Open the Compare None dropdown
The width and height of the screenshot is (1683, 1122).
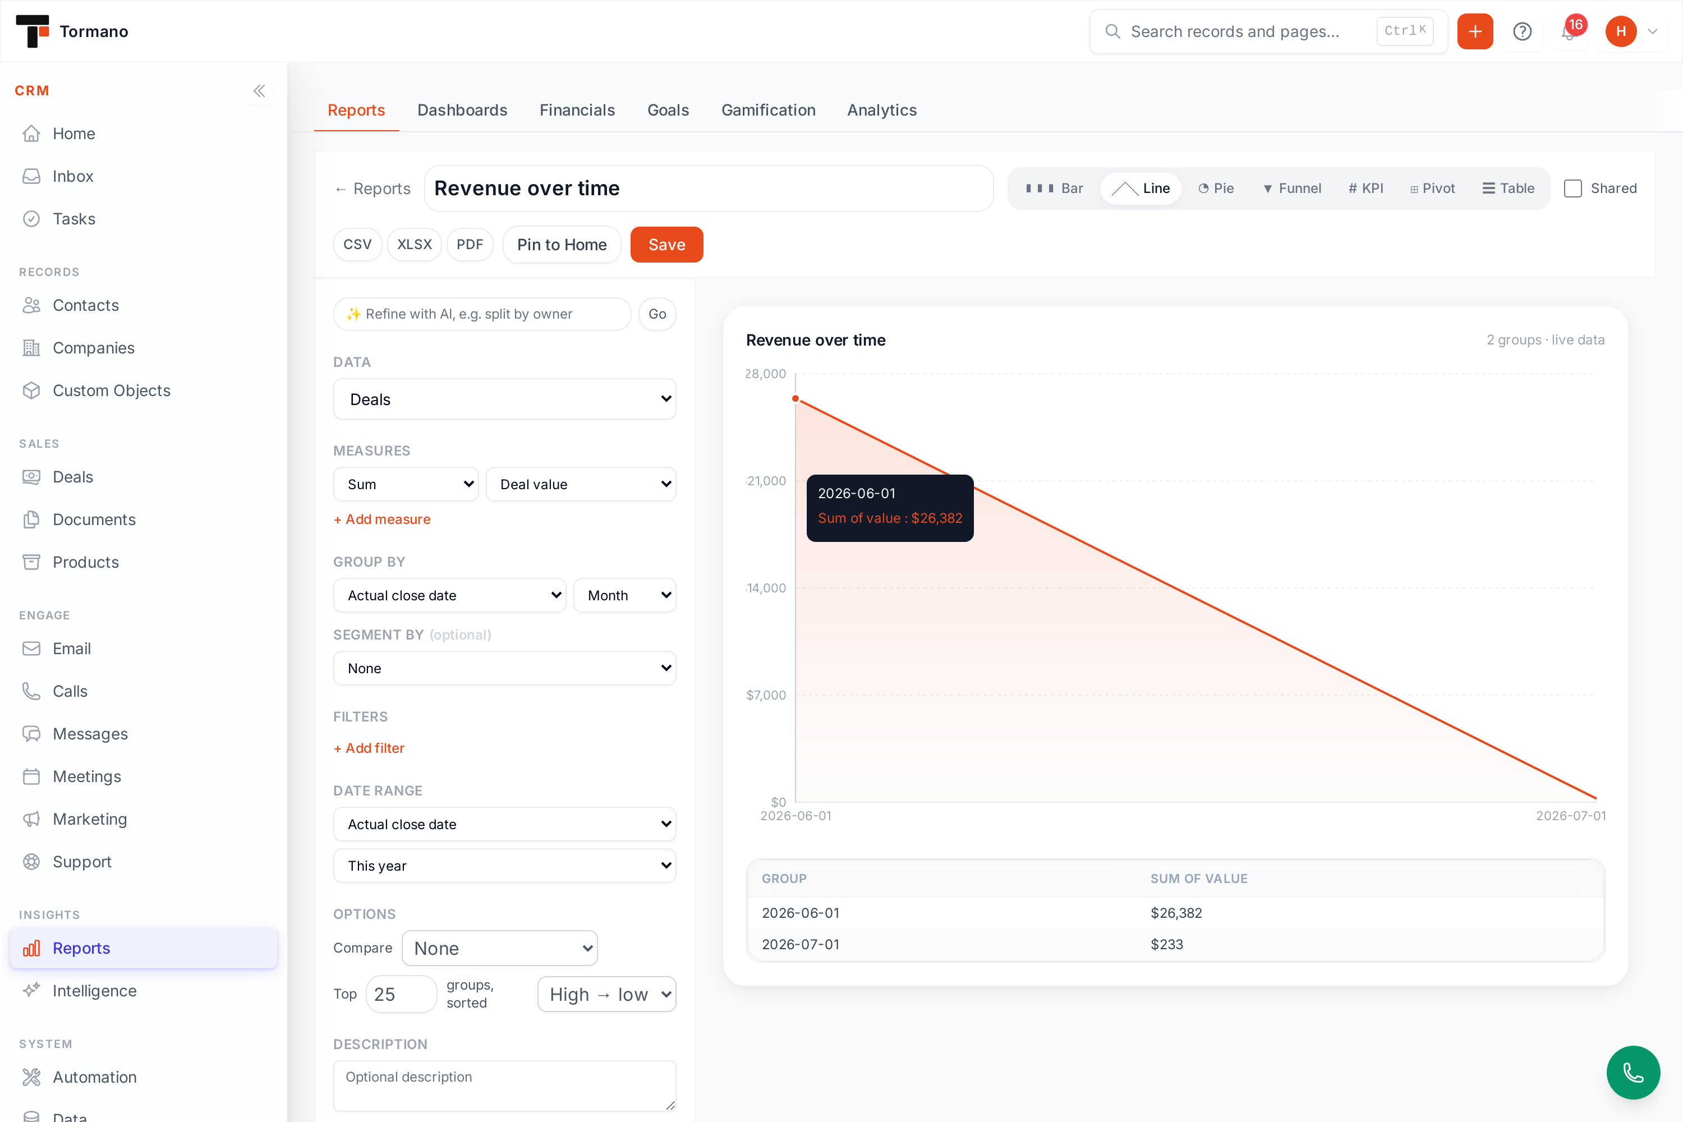pos(499,948)
